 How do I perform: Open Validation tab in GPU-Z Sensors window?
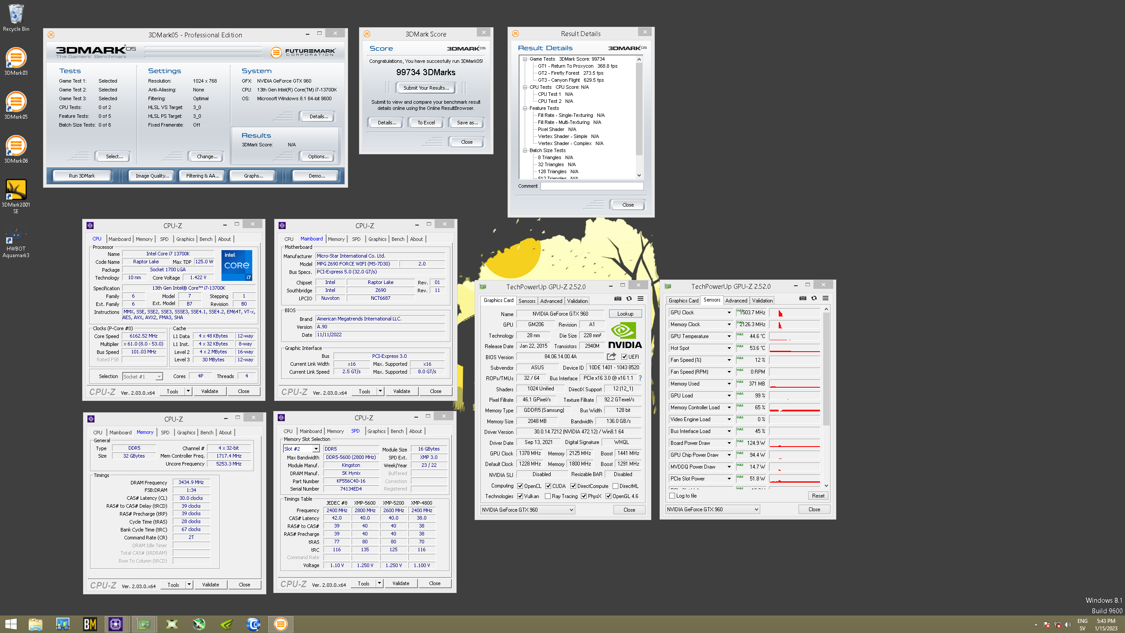(762, 301)
